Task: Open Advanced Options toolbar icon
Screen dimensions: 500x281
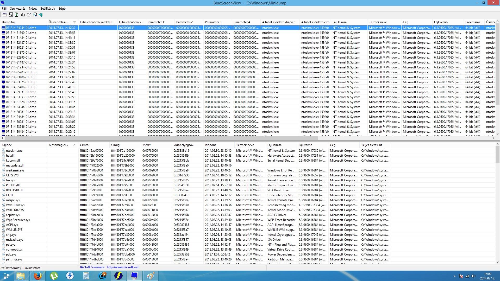Action: (5, 15)
